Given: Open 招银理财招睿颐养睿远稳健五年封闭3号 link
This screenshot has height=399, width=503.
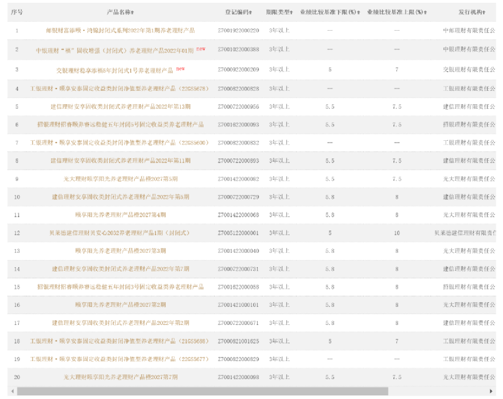Looking at the screenshot, I should tap(120, 287).
